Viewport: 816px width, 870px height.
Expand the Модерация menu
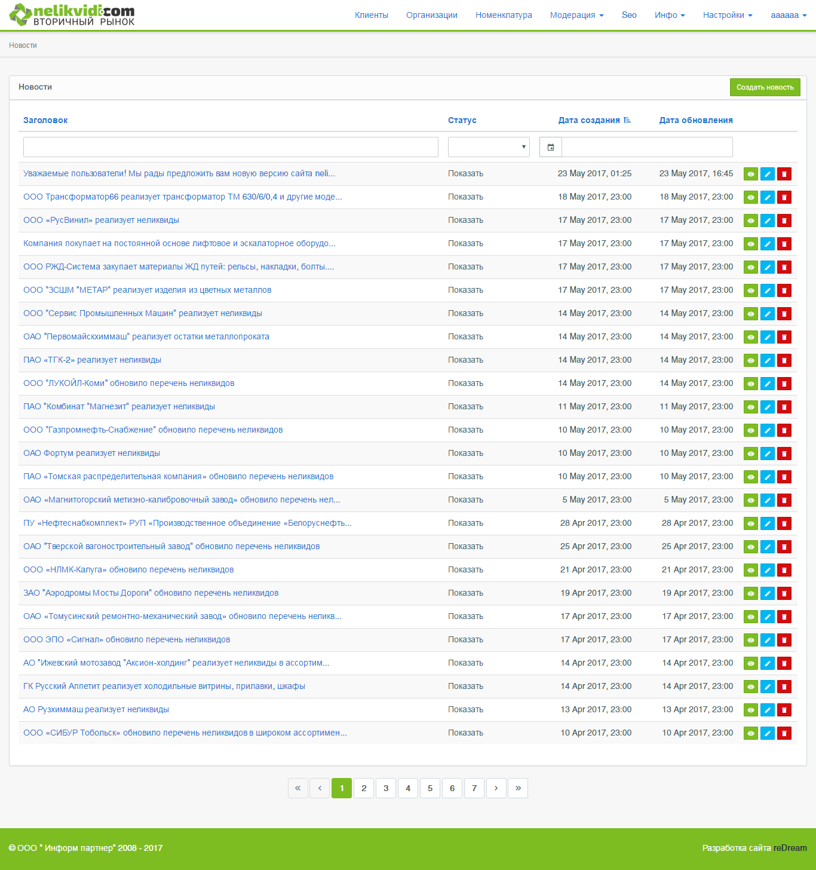tap(577, 15)
